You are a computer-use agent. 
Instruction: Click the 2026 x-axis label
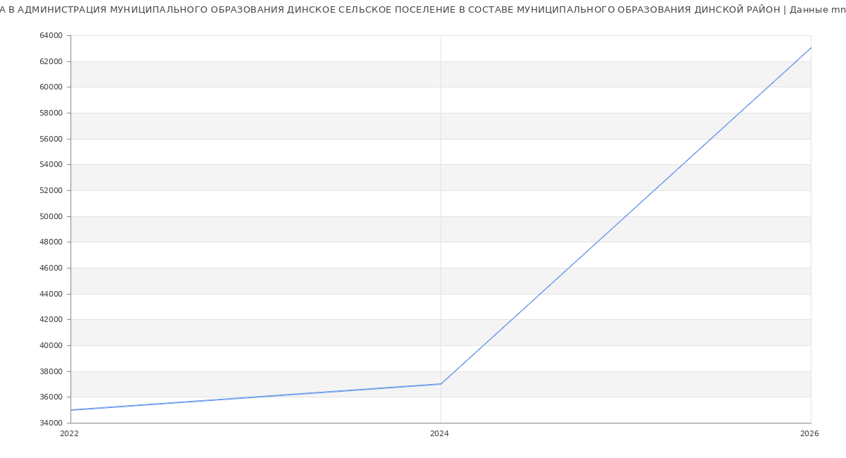pyautogui.click(x=809, y=434)
